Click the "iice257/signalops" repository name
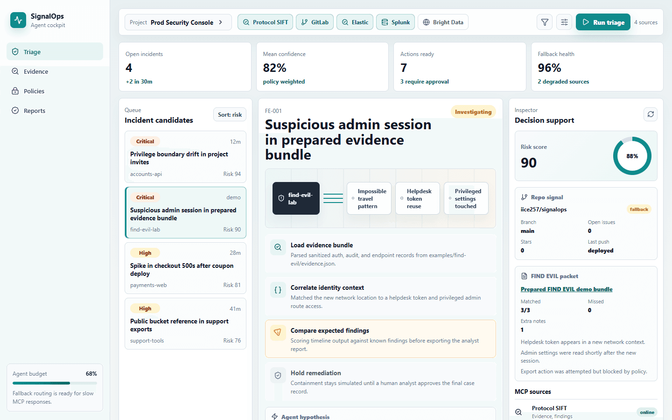This screenshot has width=672, height=420. pos(544,210)
